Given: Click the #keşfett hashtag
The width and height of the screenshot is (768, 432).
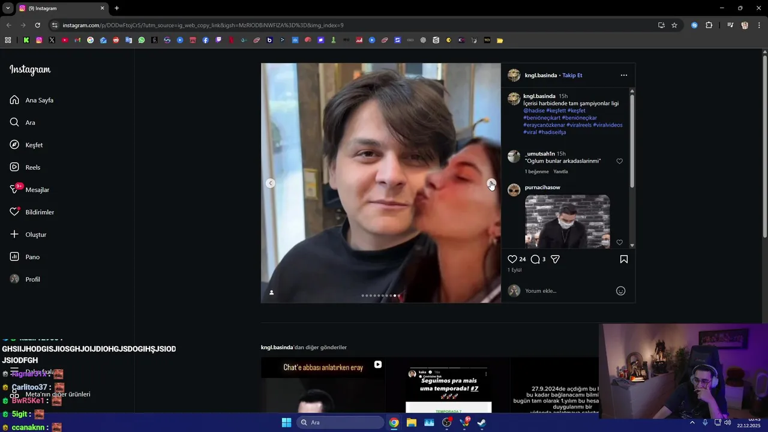Looking at the screenshot, I should [x=556, y=110].
